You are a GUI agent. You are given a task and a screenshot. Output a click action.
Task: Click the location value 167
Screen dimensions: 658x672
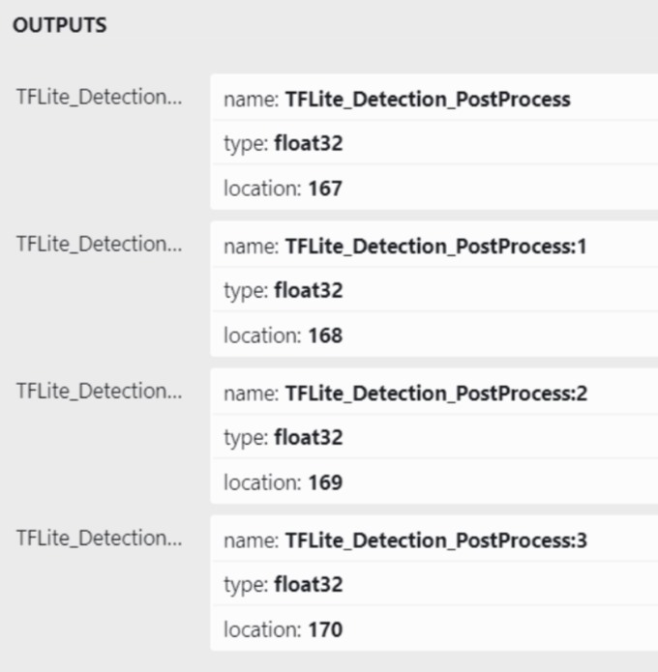[x=325, y=189]
